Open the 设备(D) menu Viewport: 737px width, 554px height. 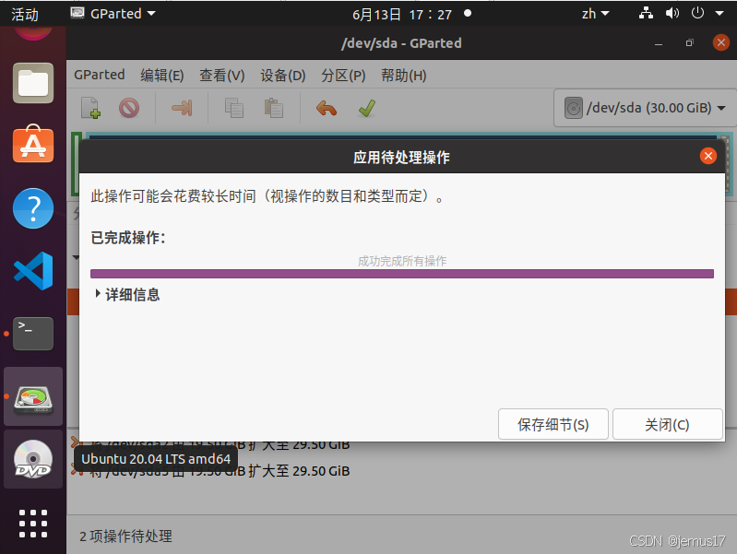tap(283, 76)
